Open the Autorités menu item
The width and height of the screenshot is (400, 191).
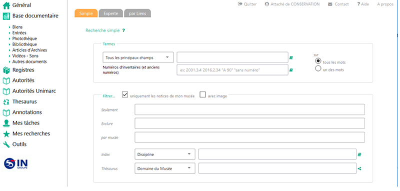click(23, 80)
